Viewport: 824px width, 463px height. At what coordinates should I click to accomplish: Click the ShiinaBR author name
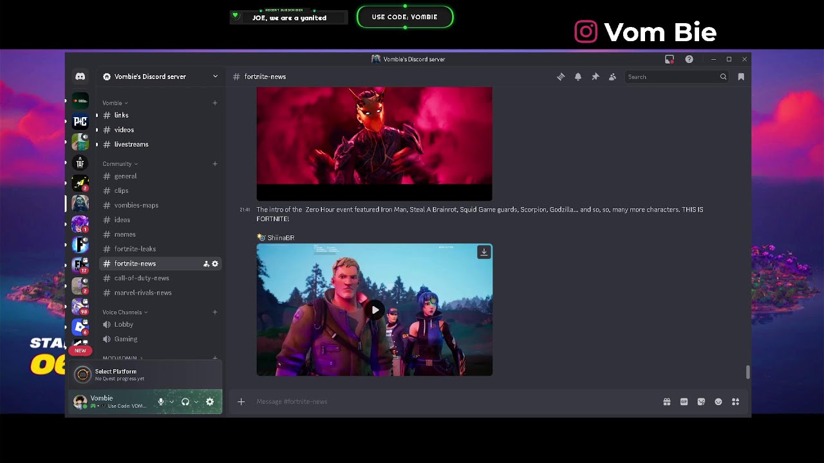281,238
